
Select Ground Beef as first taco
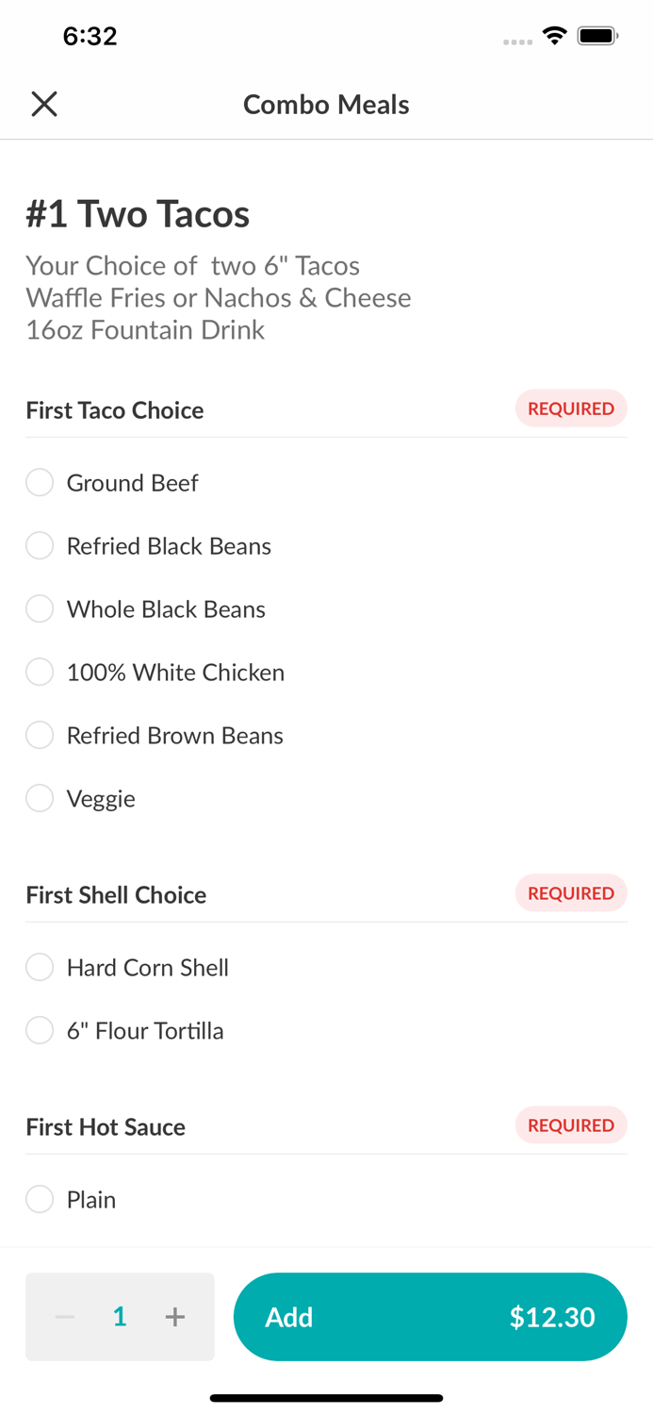pos(40,483)
